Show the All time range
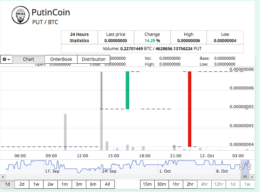Image resolution: width=260 pixels, height=192 pixels. 107,184
